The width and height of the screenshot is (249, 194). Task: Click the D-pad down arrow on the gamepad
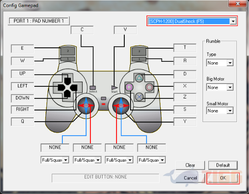coord(68,94)
